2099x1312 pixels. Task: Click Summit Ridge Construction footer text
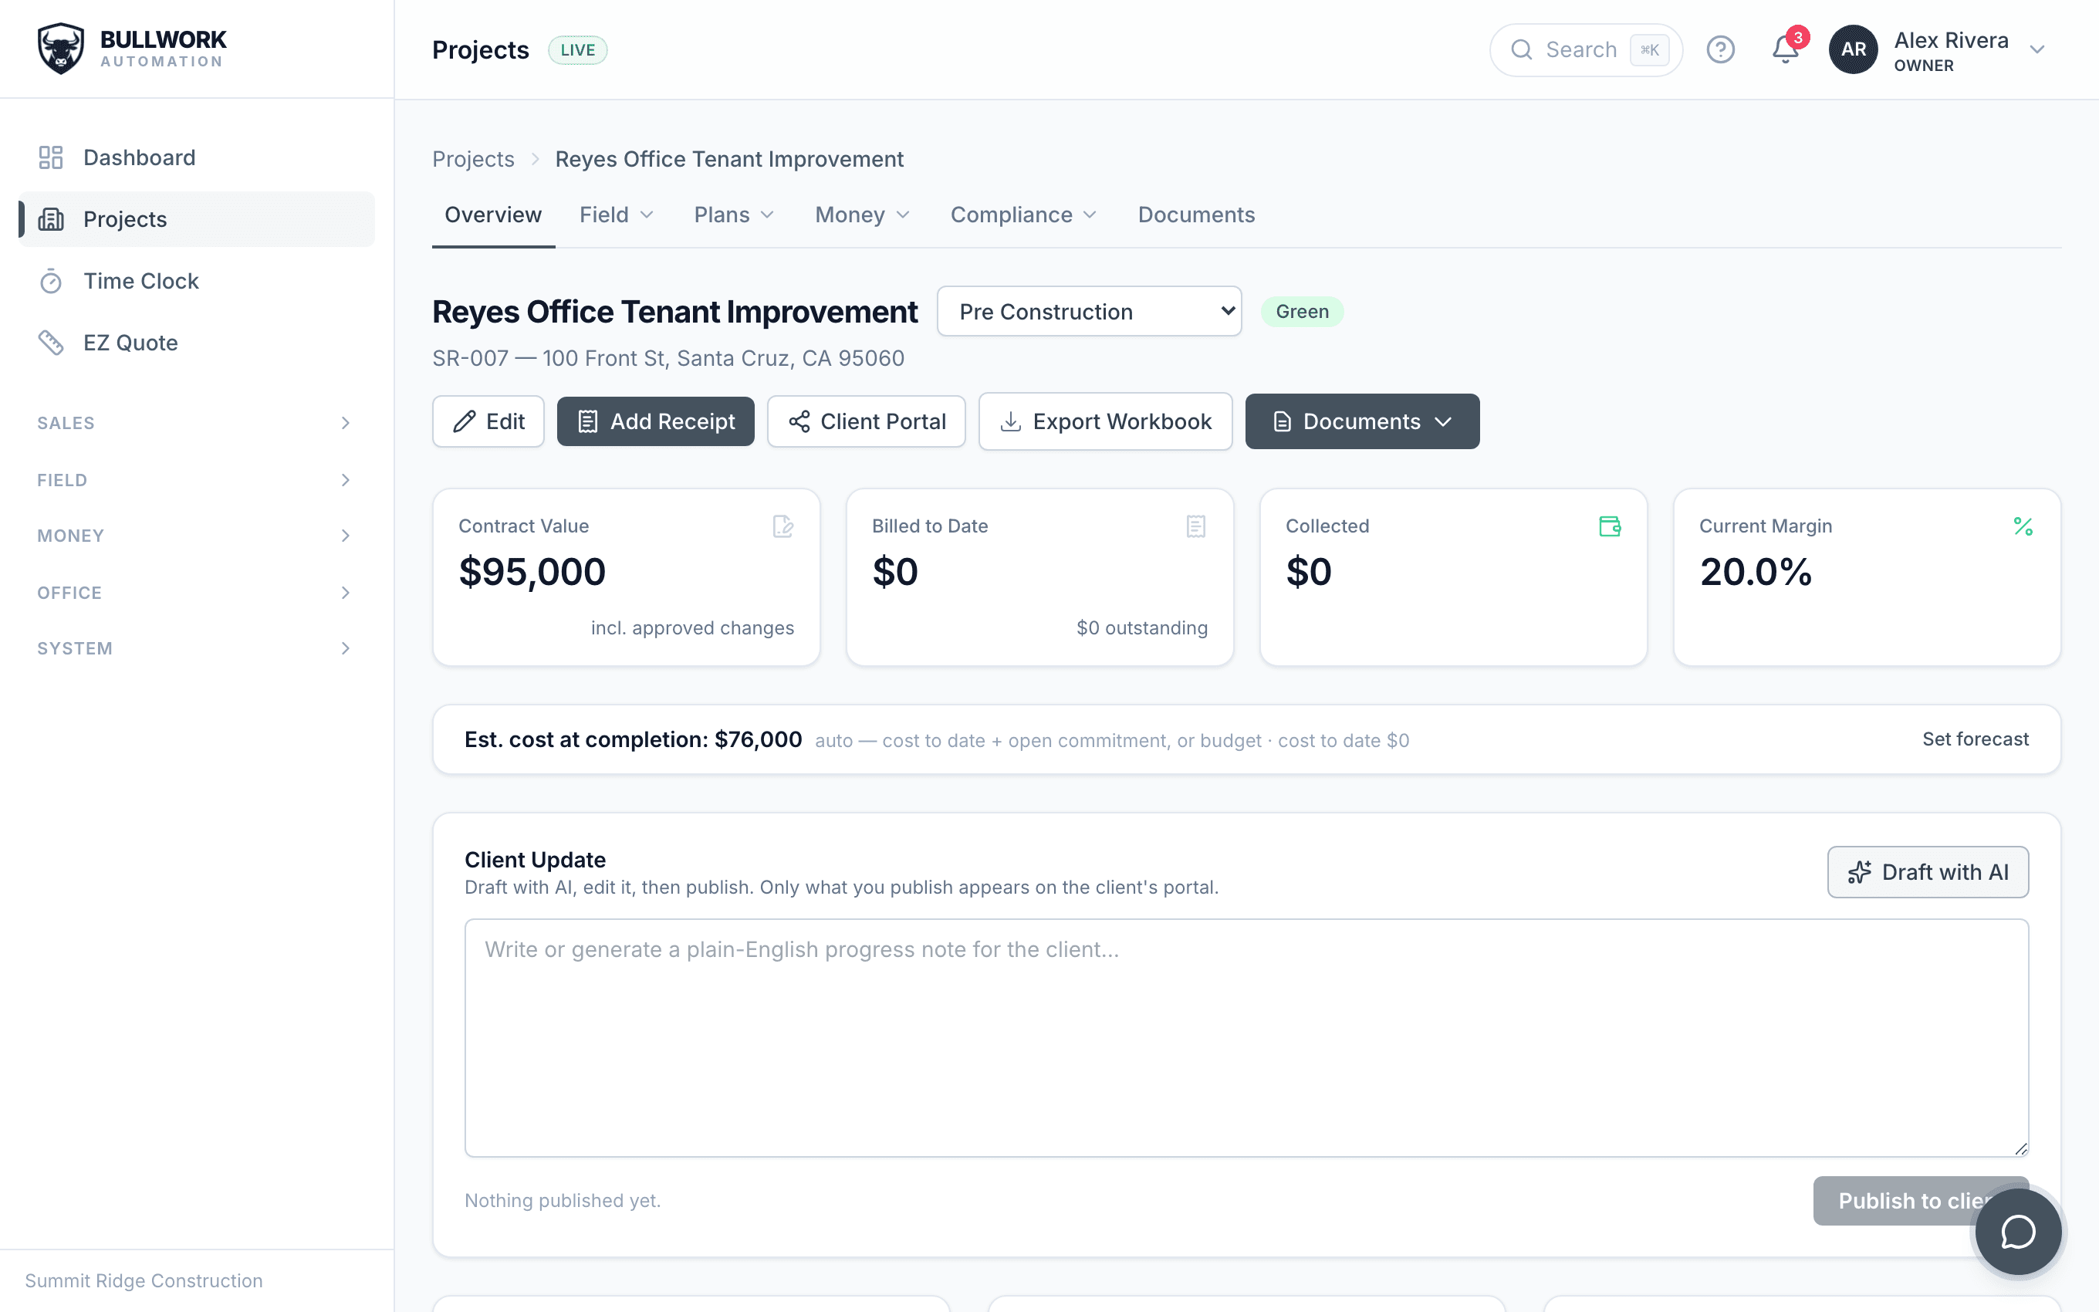[144, 1281]
